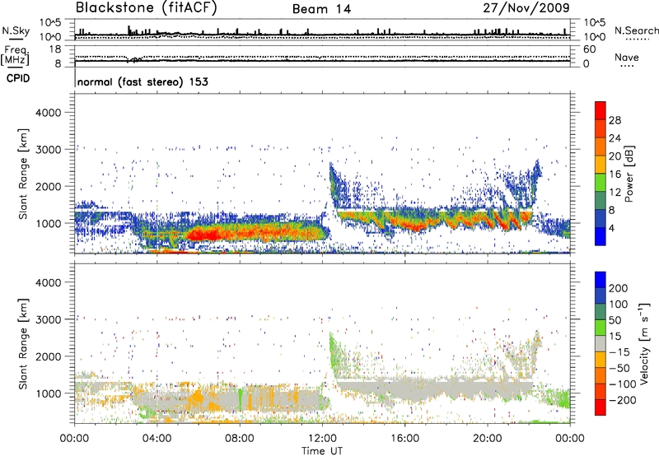Click 'normal (fast stereo) 153' text
The width and height of the screenshot is (659, 456).
143,81
